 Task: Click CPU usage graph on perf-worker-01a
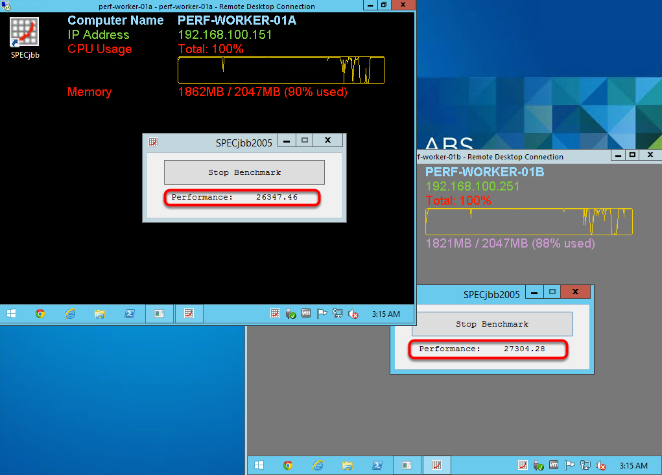pyautogui.click(x=281, y=70)
